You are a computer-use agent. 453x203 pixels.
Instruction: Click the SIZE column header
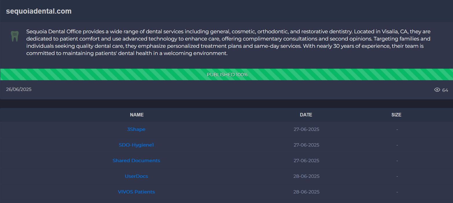tap(396, 115)
